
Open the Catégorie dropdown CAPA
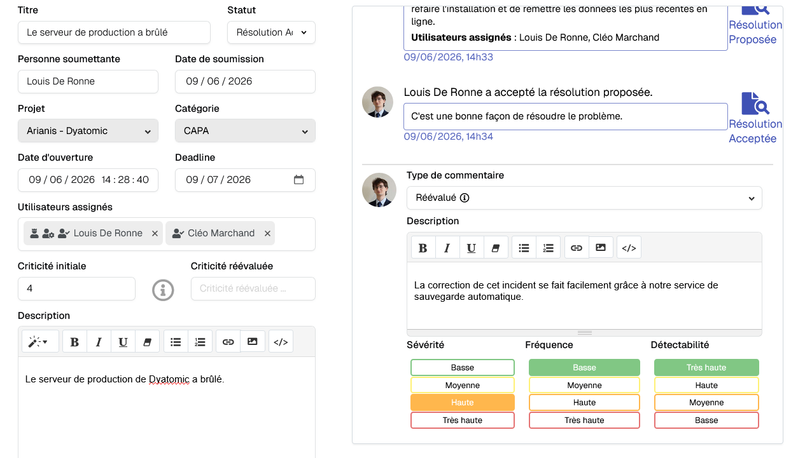point(245,131)
